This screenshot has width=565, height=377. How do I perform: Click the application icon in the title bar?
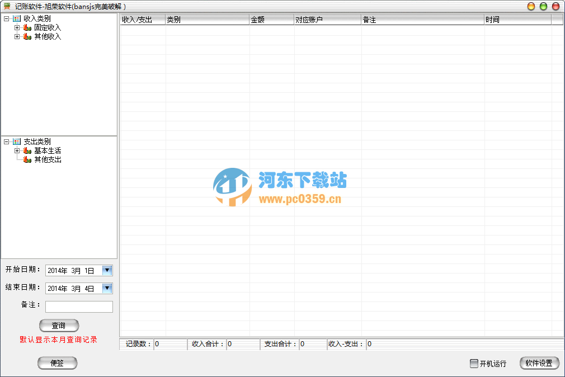(8, 6)
